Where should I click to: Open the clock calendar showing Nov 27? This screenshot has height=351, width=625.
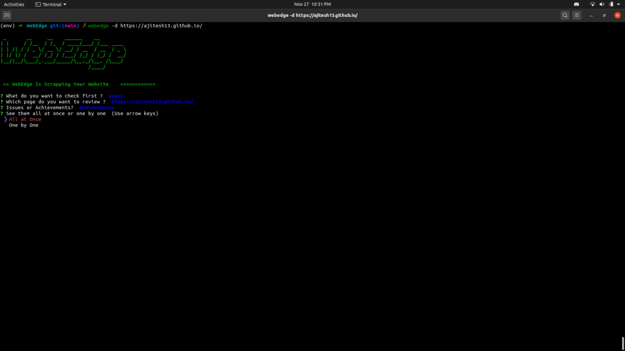coord(313,4)
